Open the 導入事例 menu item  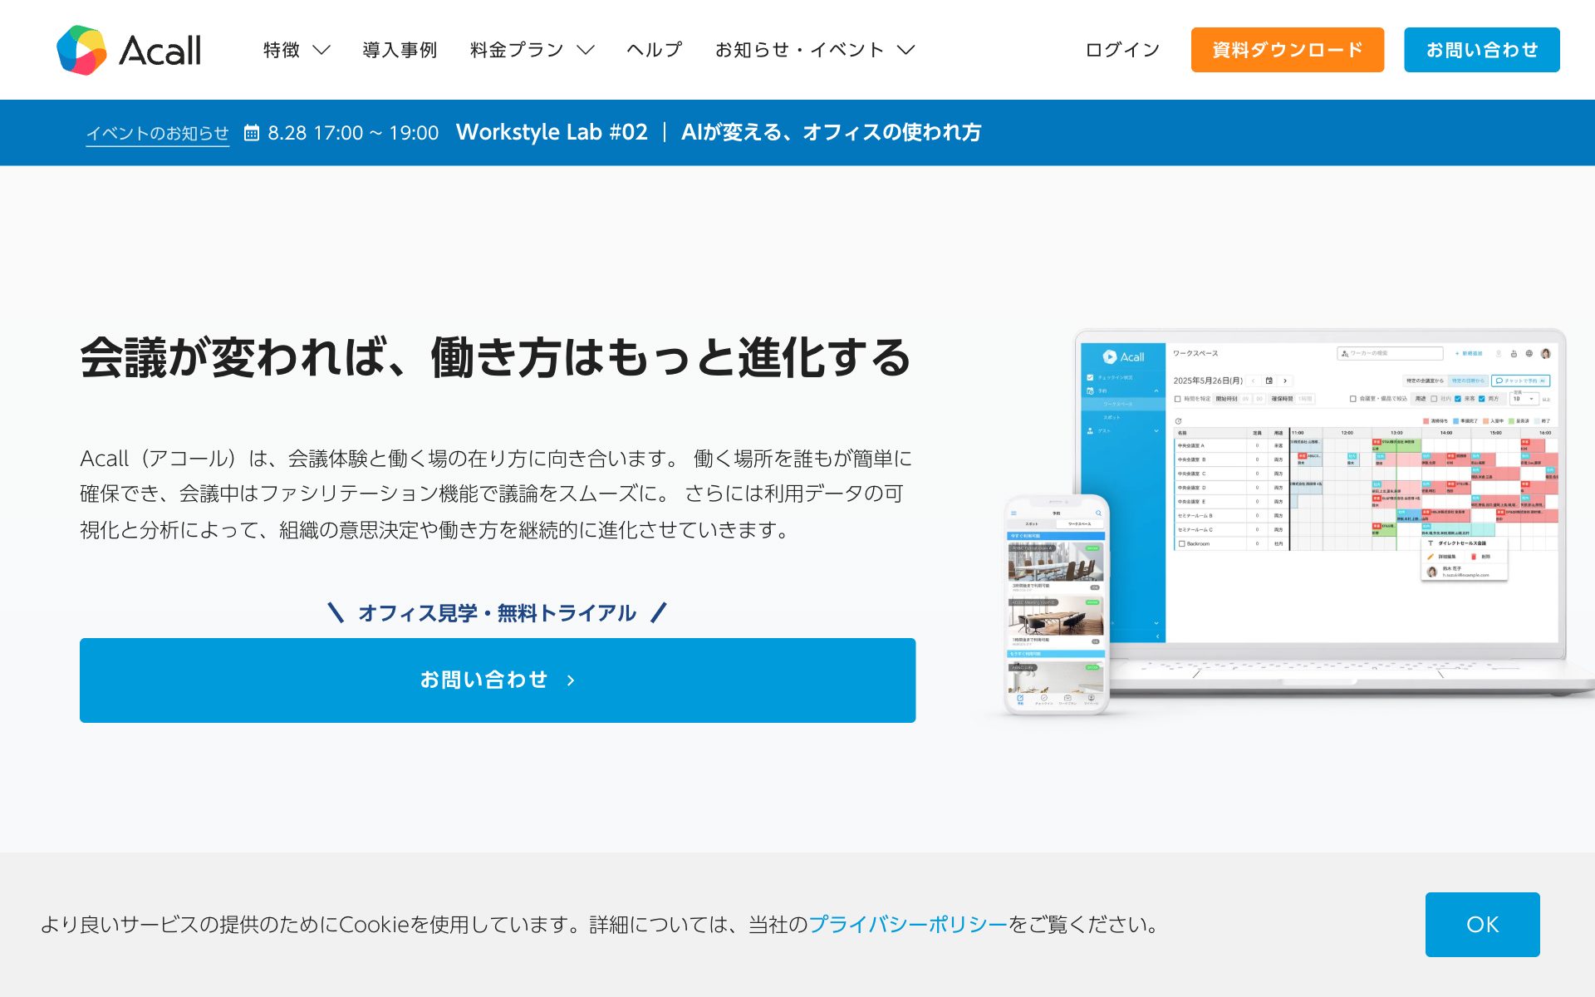(400, 50)
